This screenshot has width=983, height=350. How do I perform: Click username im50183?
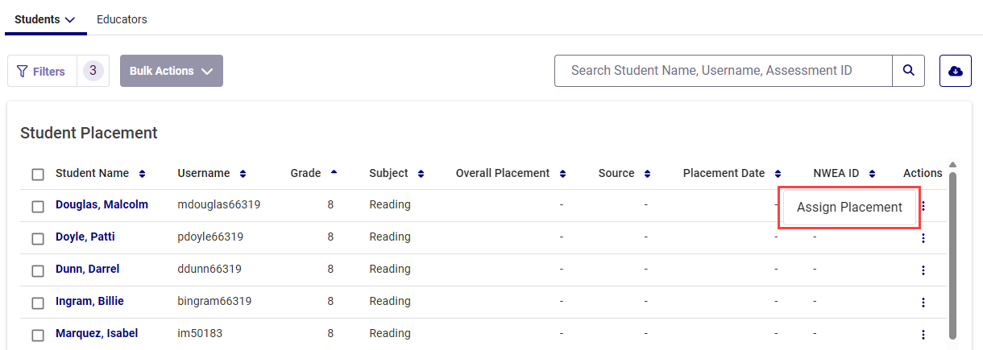pyautogui.click(x=198, y=333)
